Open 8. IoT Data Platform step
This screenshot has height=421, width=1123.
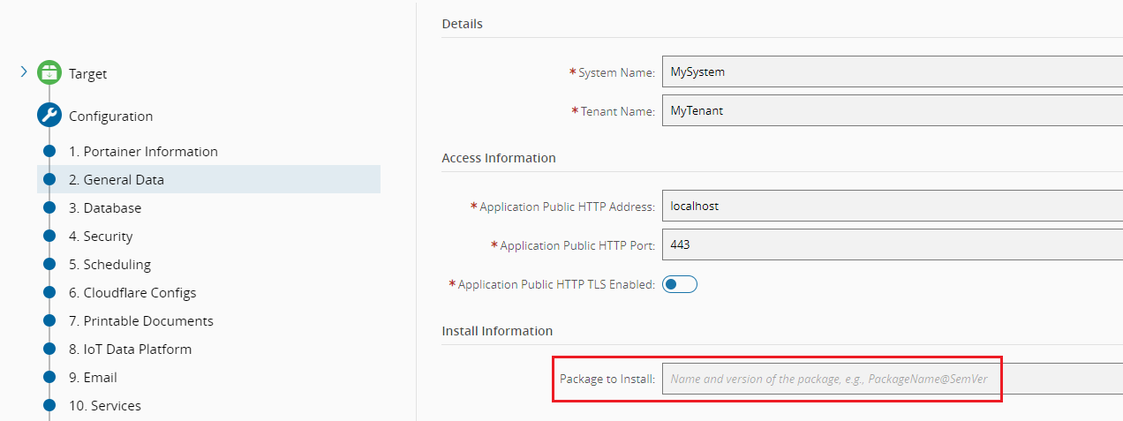click(130, 349)
